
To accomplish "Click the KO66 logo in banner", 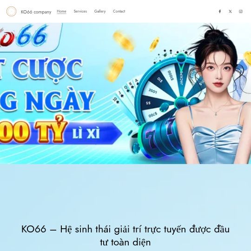I will [24, 36].
